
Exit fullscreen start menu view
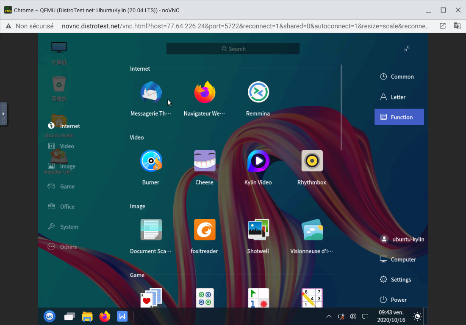point(407,49)
